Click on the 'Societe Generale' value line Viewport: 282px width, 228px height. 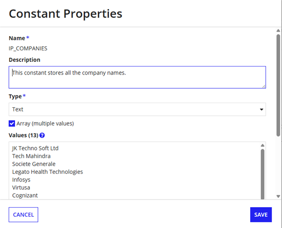(x=34, y=164)
